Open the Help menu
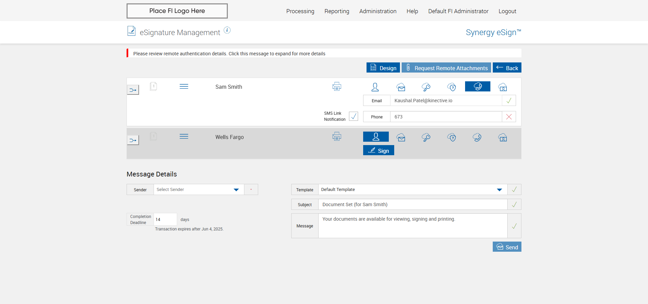Viewport: 648px width, 304px height. 412,11
